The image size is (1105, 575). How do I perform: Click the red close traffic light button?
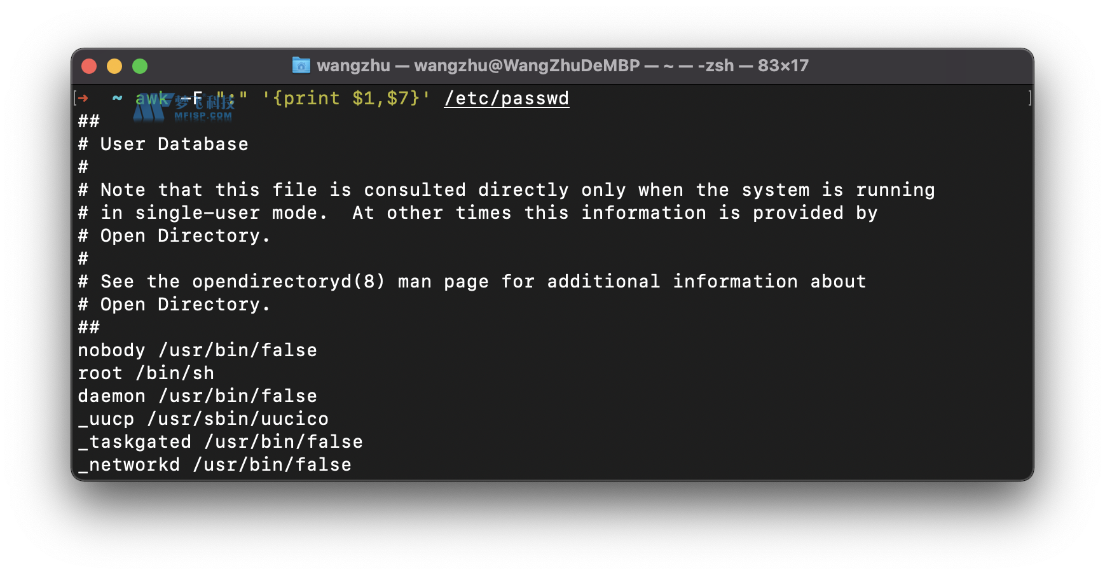[89, 66]
